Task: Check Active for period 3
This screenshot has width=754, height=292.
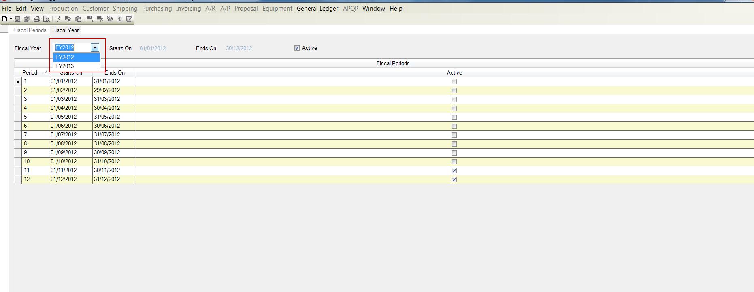Action: (454, 100)
